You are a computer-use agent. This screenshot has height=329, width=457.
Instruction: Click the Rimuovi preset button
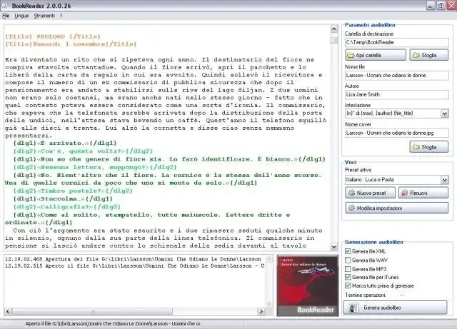(423, 193)
